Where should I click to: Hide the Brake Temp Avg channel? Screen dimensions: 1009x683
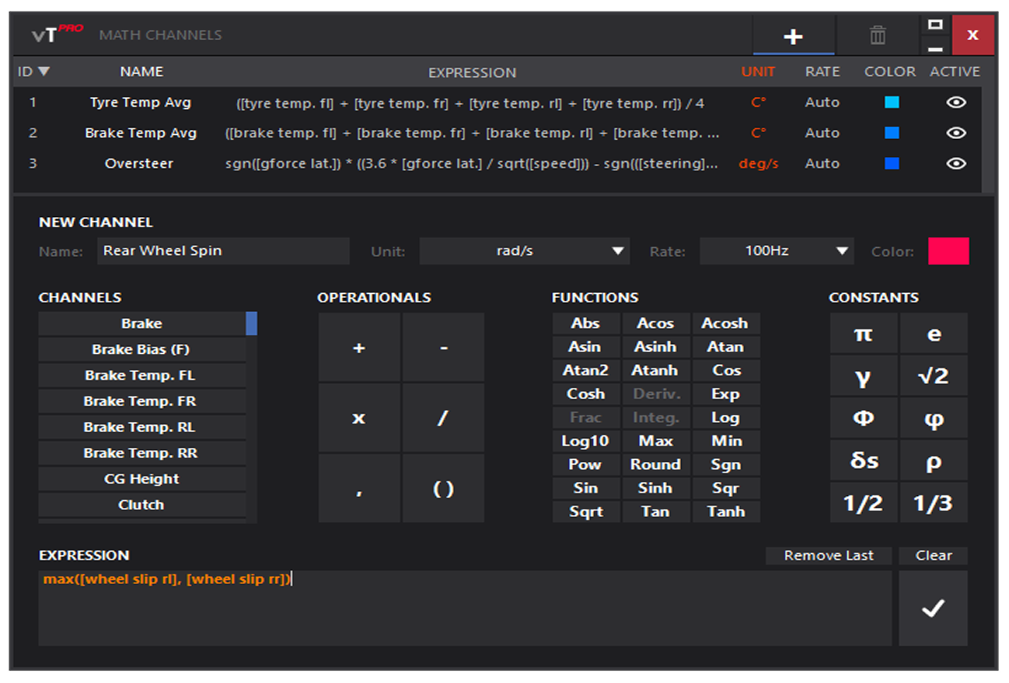955,133
